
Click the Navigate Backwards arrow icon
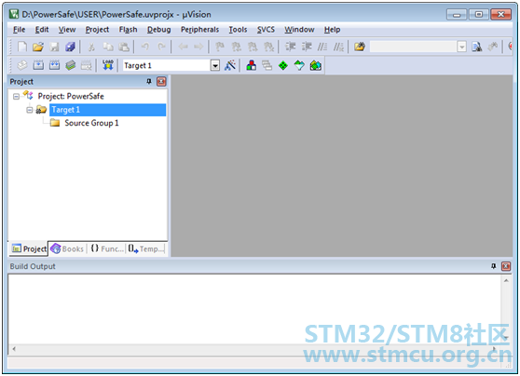183,47
